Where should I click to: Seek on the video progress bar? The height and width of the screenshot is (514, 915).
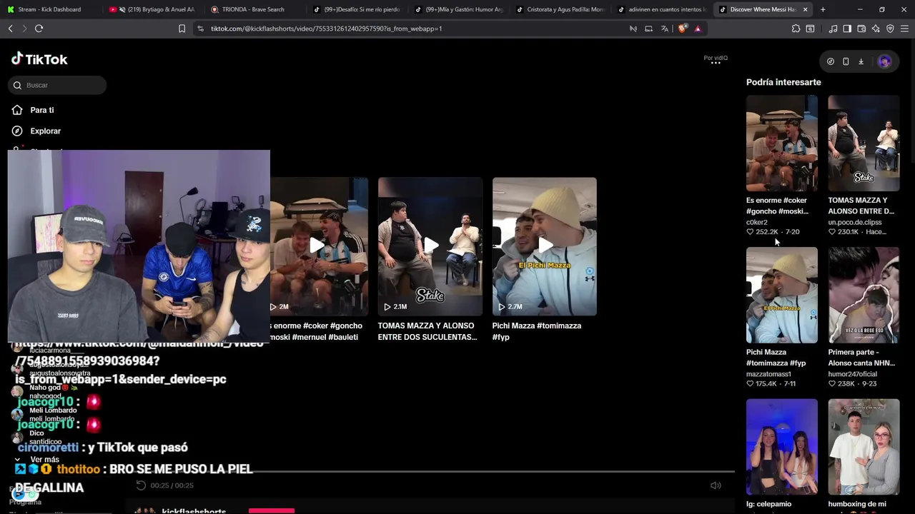tap(431, 472)
